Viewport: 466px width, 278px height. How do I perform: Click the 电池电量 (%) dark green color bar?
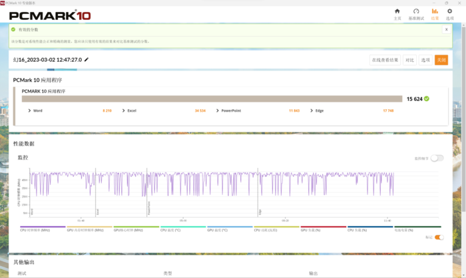point(417,227)
